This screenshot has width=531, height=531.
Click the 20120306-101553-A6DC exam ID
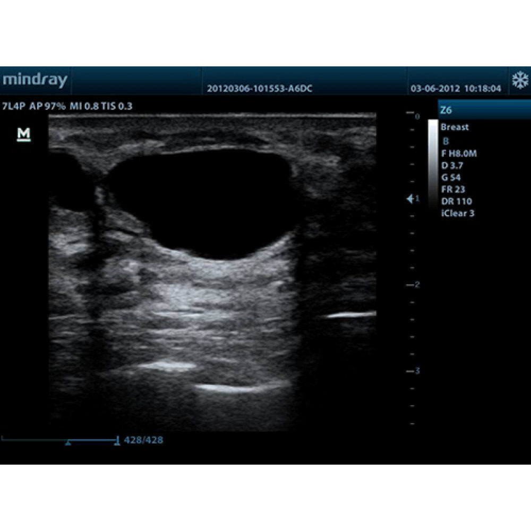[x=260, y=89]
